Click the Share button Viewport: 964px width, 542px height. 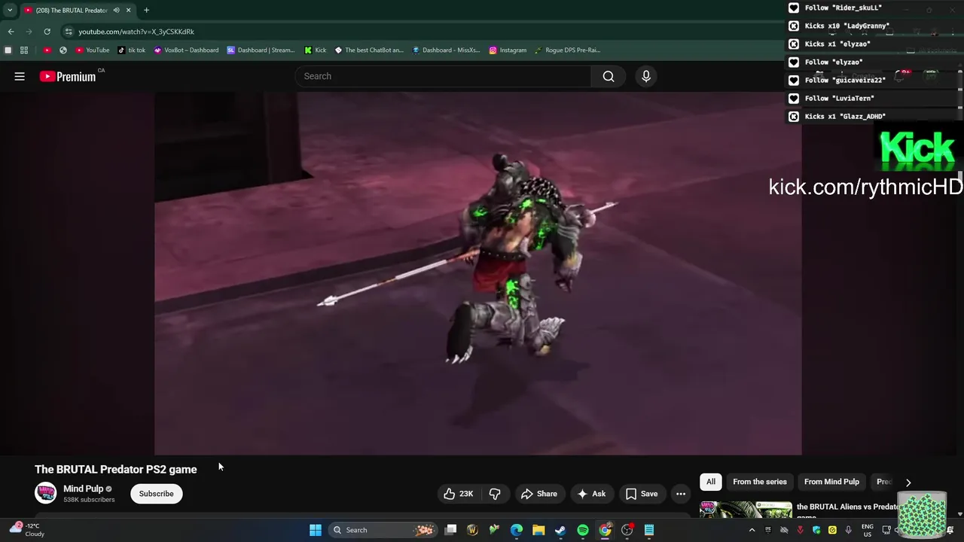pos(538,494)
